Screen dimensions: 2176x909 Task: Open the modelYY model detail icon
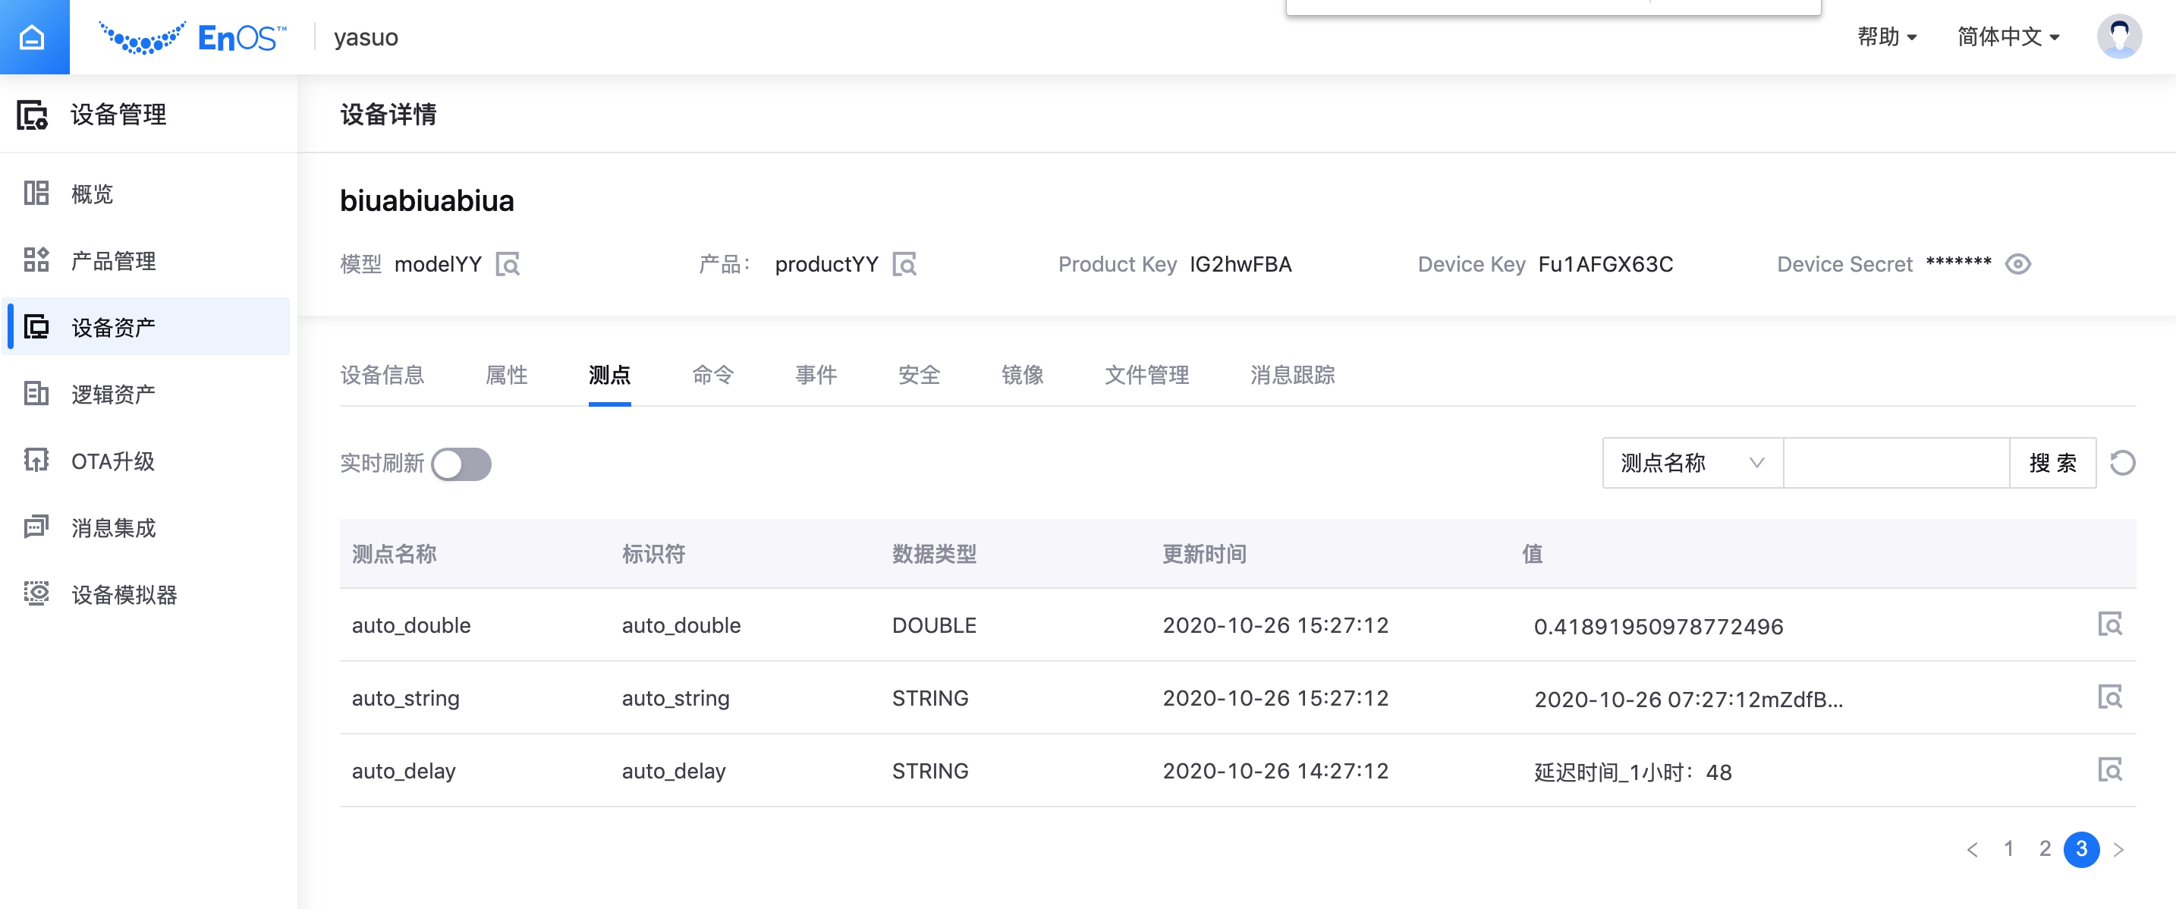[508, 264]
